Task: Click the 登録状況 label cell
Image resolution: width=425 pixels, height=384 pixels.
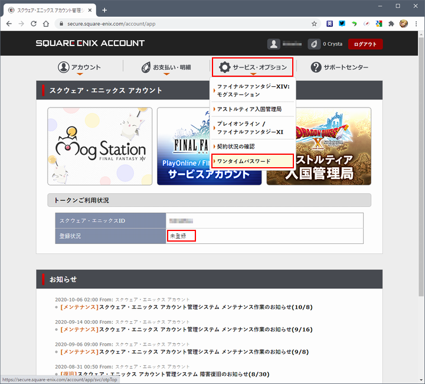Action: click(x=110, y=236)
